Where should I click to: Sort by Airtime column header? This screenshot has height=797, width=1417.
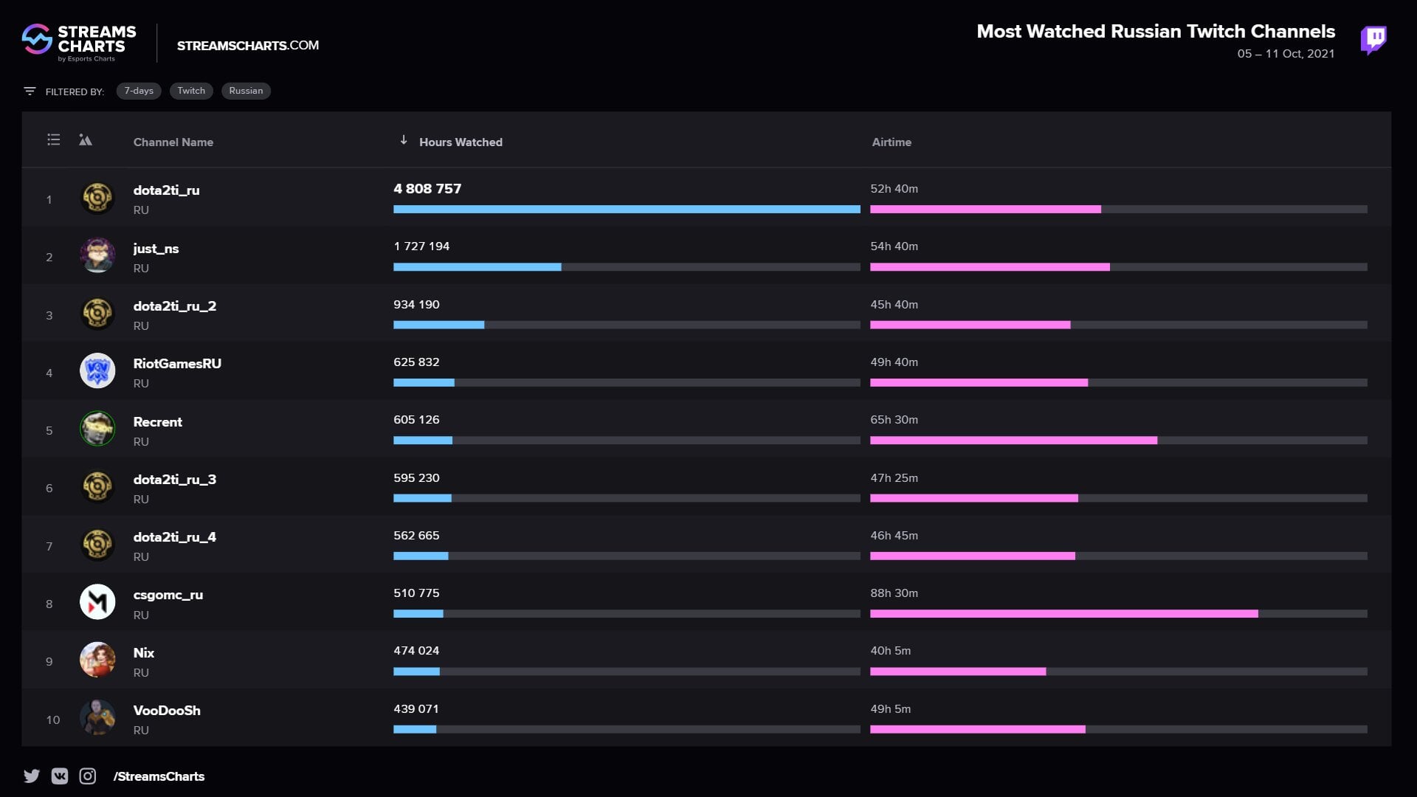pyautogui.click(x=891, y=142)
